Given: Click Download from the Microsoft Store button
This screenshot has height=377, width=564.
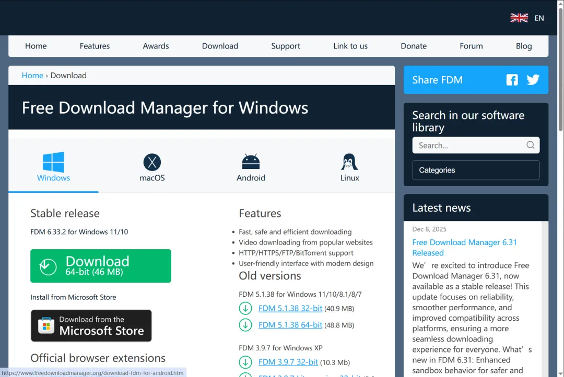Looking at the screenshot, I should (x=91, y=326).
